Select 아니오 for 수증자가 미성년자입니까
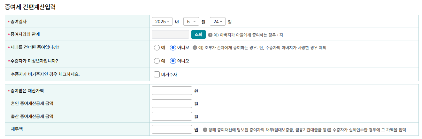The image size is (422, 139). (x=173, y=61)
